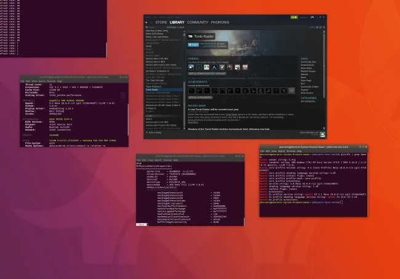Open the Community Guides link
Viewport: 400px width, 279px height.
coord(310,87)
